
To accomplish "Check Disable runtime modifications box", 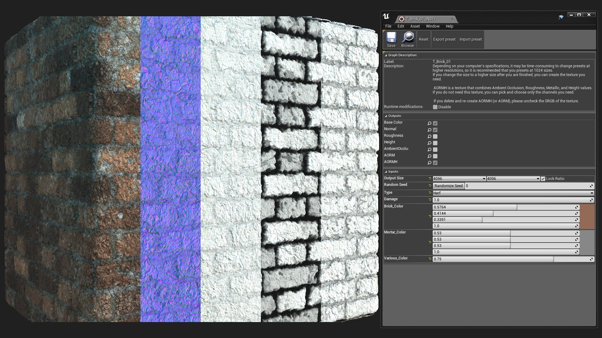I will click(x=435, y=107).
